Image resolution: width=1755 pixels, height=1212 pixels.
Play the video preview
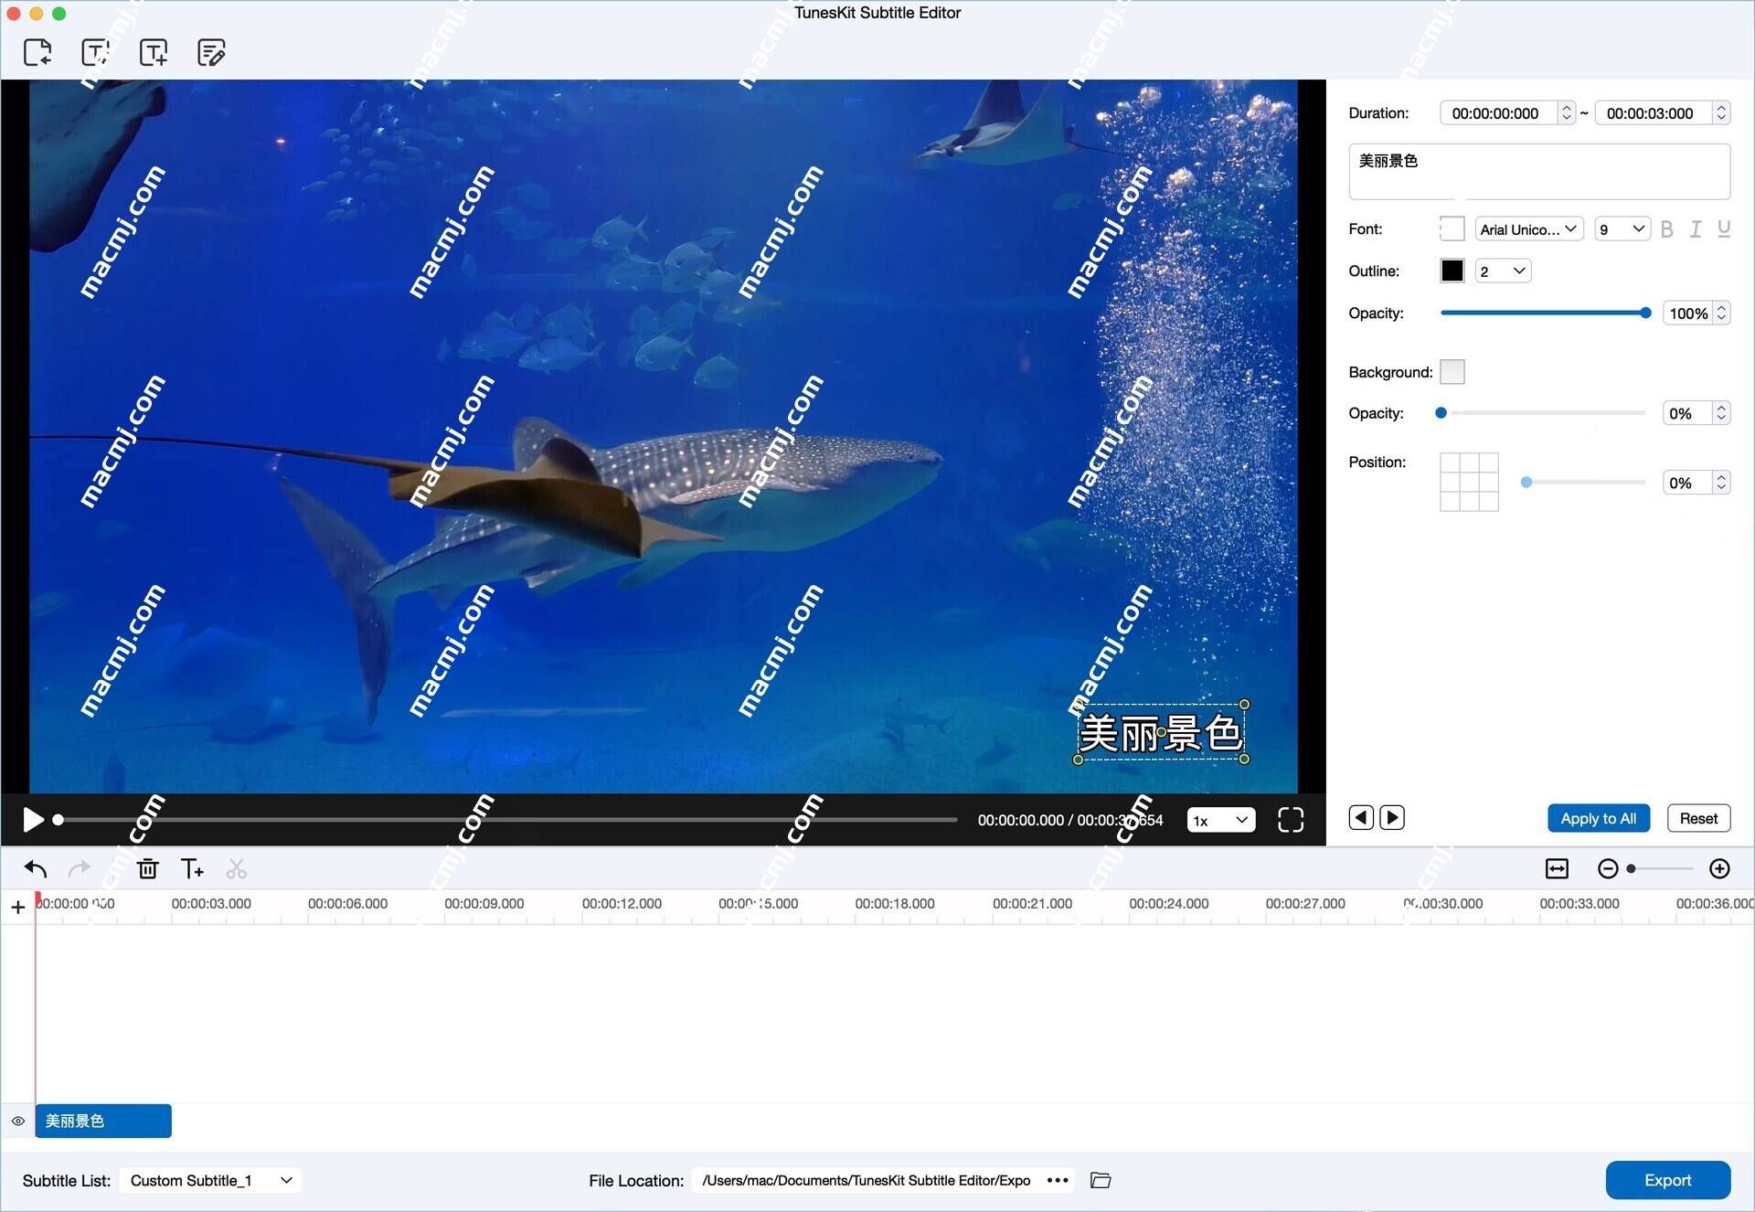pos(32,820)
